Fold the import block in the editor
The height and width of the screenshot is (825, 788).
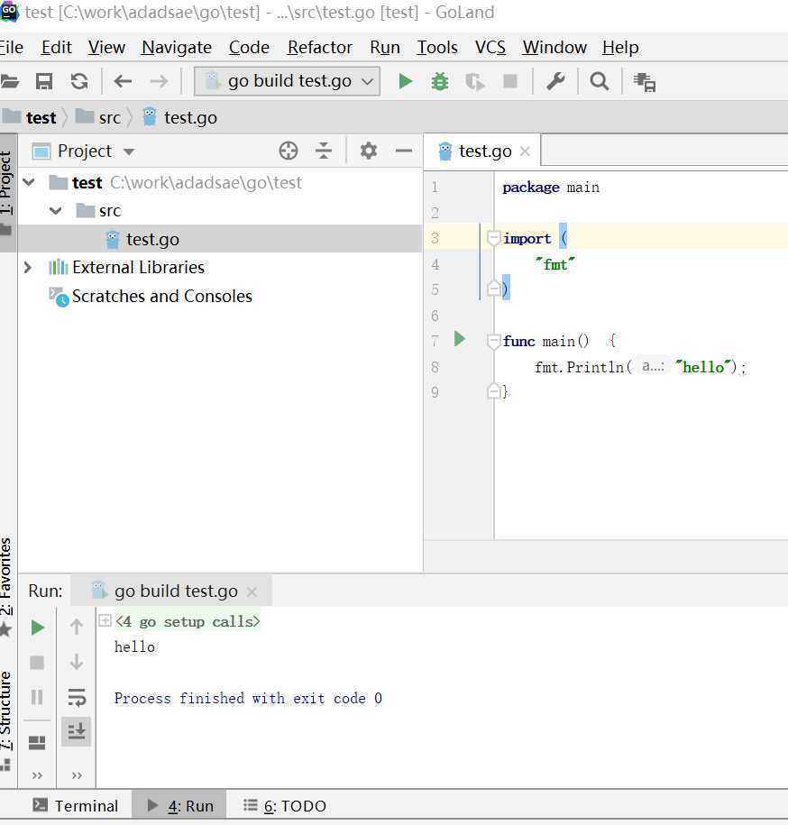click(x=493, y=238)
